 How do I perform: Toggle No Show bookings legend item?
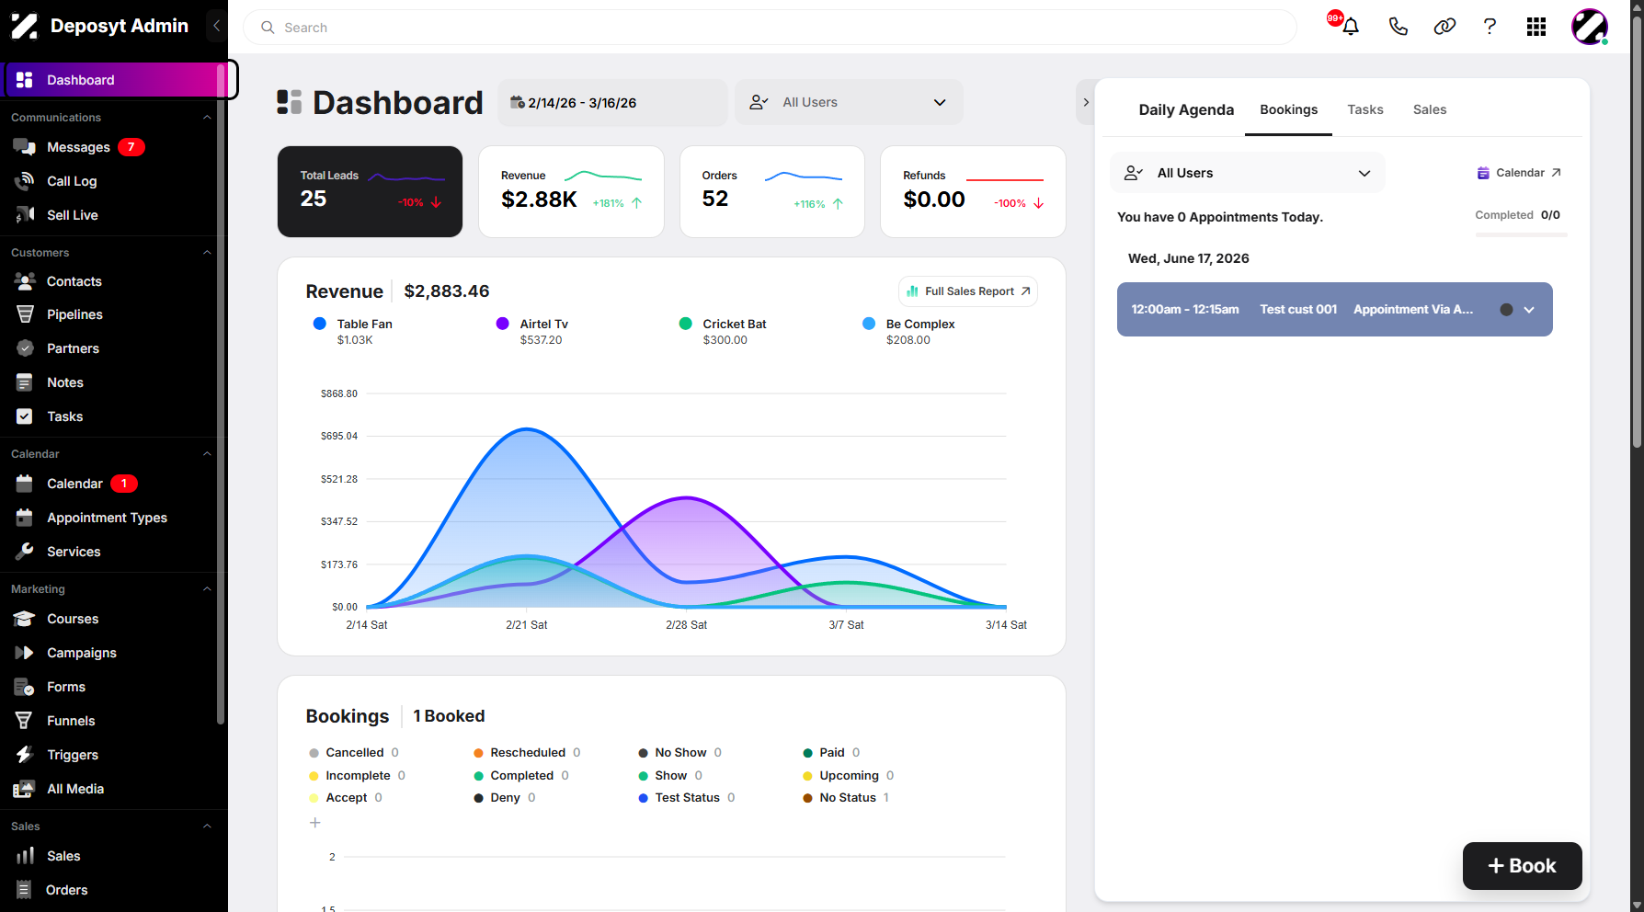[680, 752]
